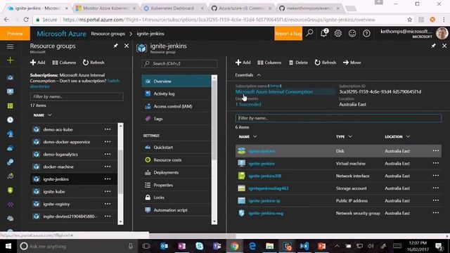The image size is (450, 253).
Task: Open portal settings gear icon
Action: pos(337,34)
